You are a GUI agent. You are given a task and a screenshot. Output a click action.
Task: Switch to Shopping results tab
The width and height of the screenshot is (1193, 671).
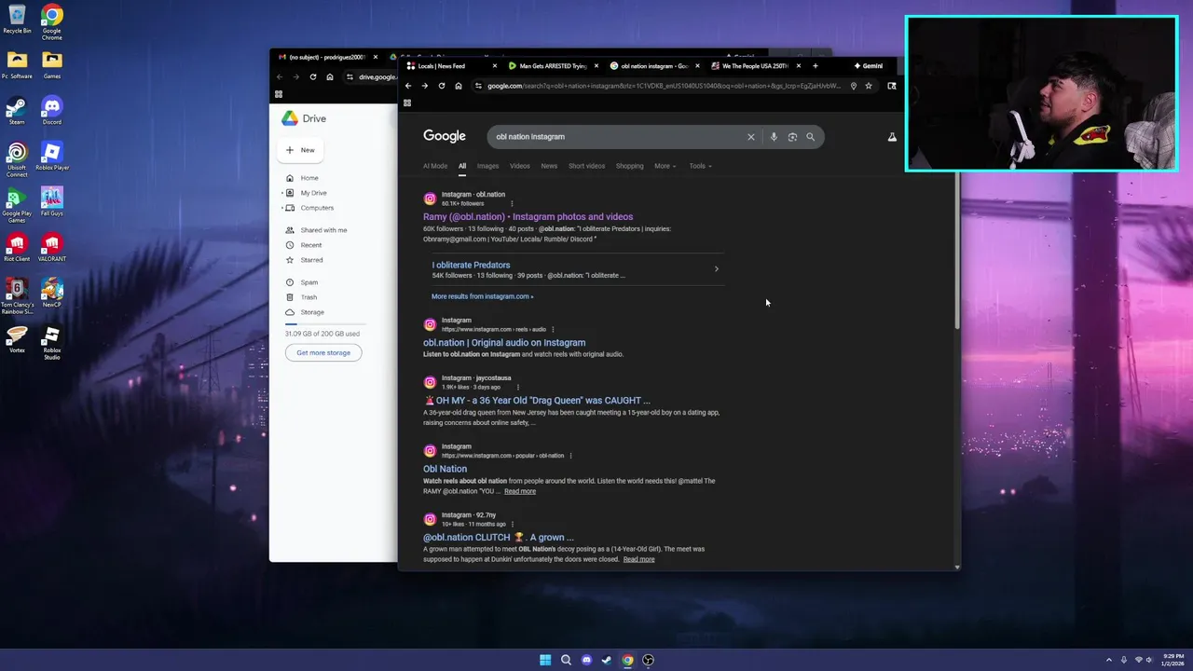click(x=629, y=166)
